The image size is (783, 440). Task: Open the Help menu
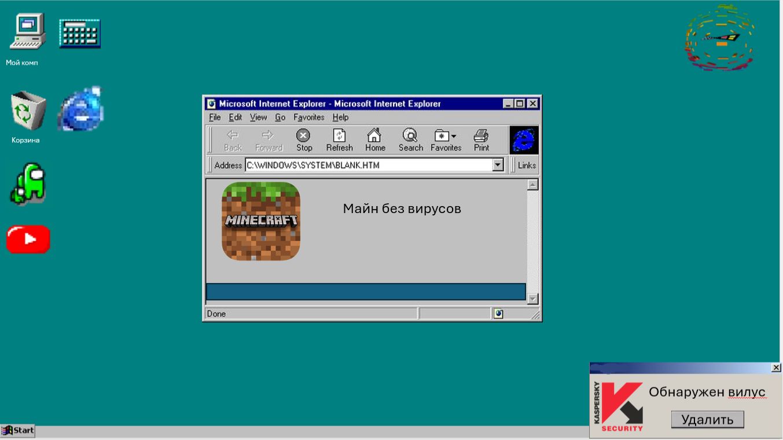tap(340, 118)
